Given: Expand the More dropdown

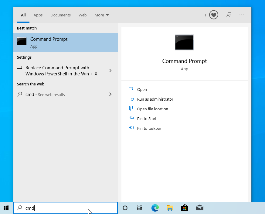Looking at the screenshot, I should pyautogui.click(x=102, y=15).
